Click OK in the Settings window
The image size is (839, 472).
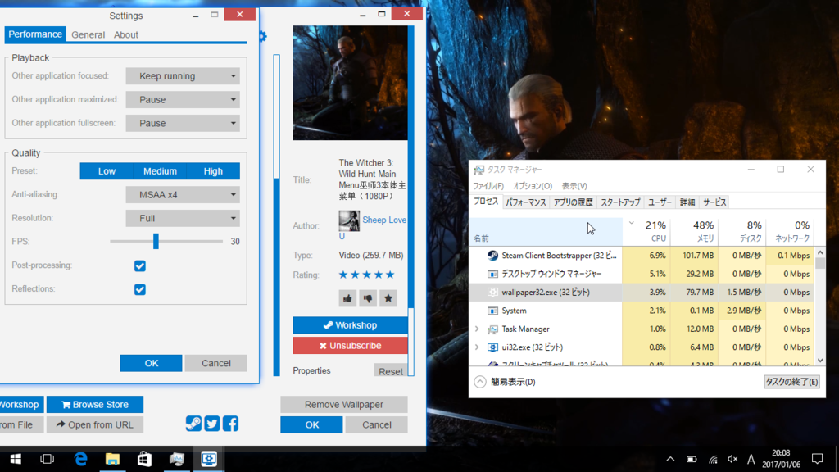pyautogui.click(x=151, y=363)
